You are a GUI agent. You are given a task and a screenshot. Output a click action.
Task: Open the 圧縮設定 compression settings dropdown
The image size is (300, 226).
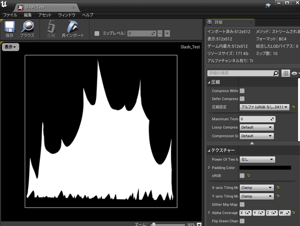pyautogui.click(x=264, y=107)
